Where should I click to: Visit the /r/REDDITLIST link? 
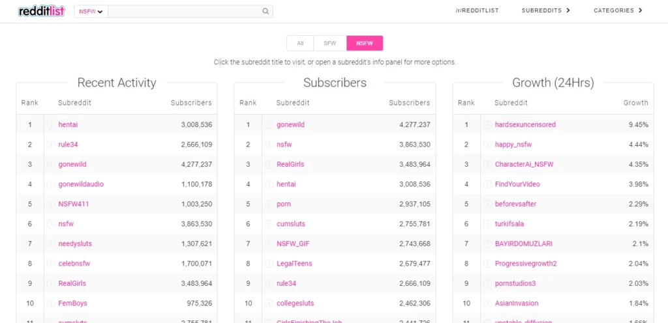tap(477, 10)
